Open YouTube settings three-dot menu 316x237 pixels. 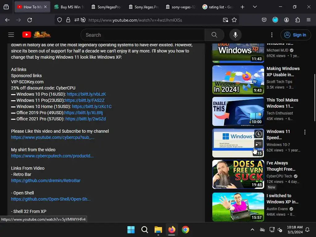(272, 35)
